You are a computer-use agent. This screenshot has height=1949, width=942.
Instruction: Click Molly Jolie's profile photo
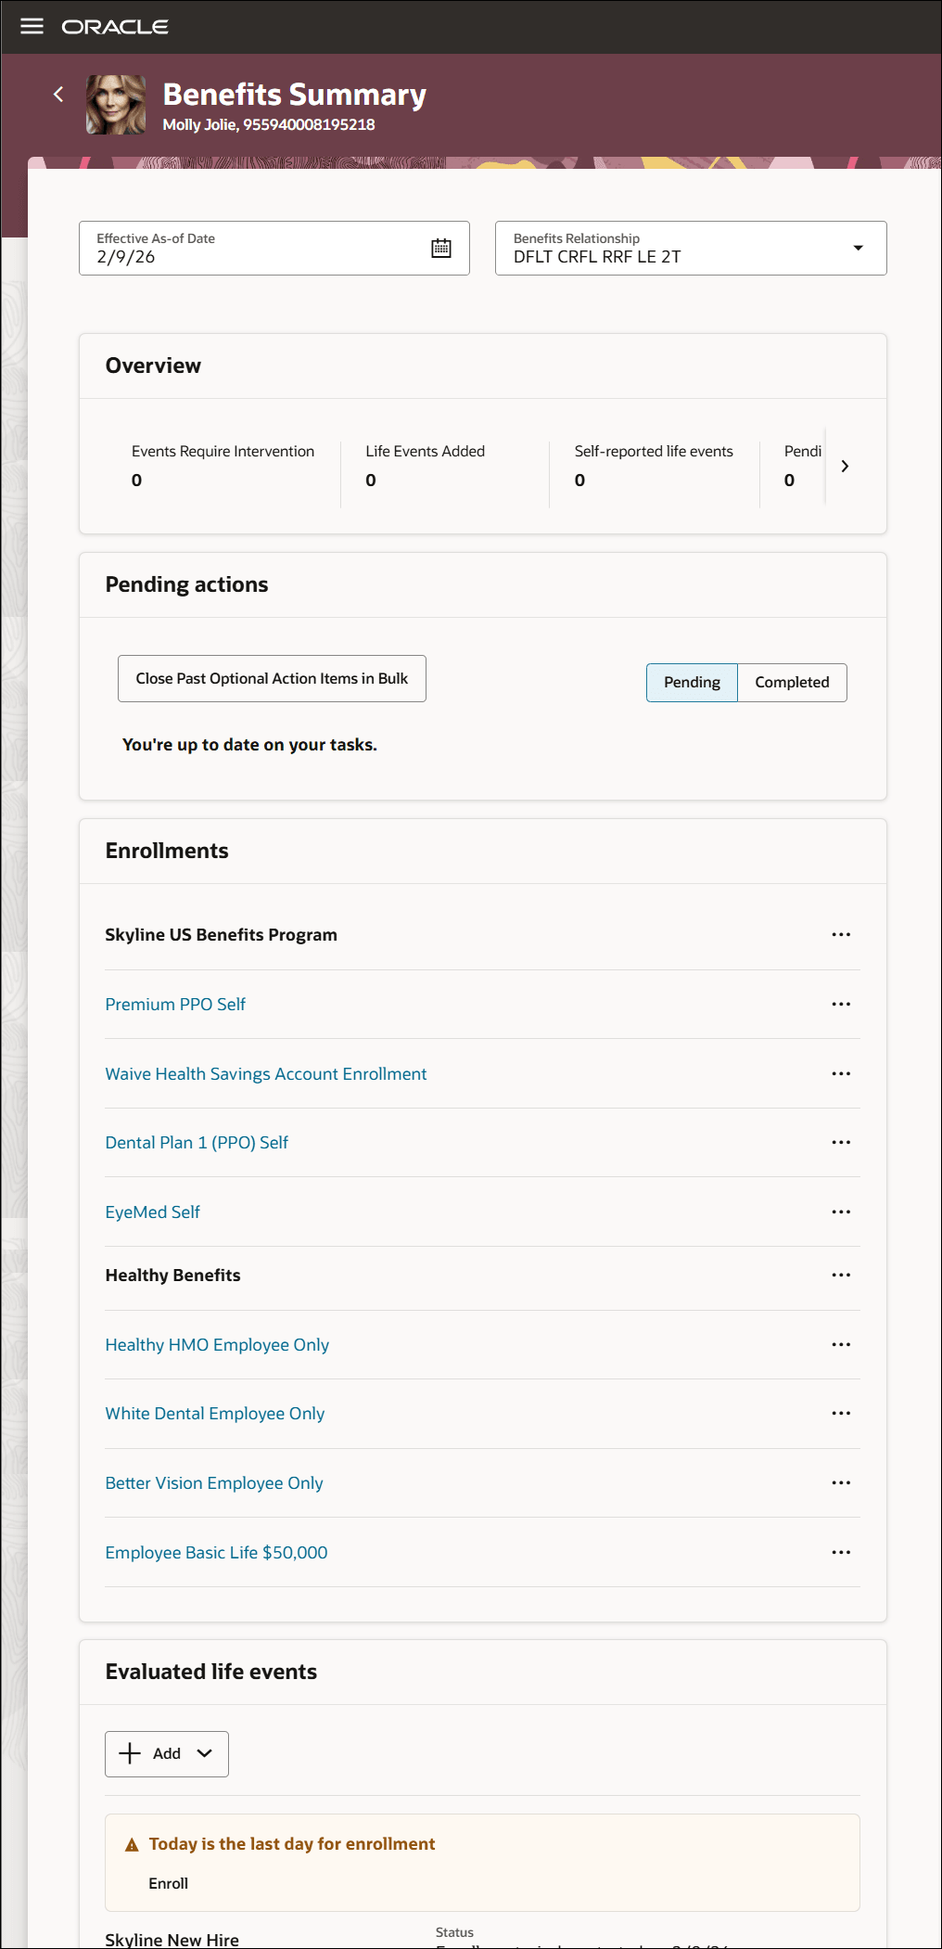pos(115,105)
